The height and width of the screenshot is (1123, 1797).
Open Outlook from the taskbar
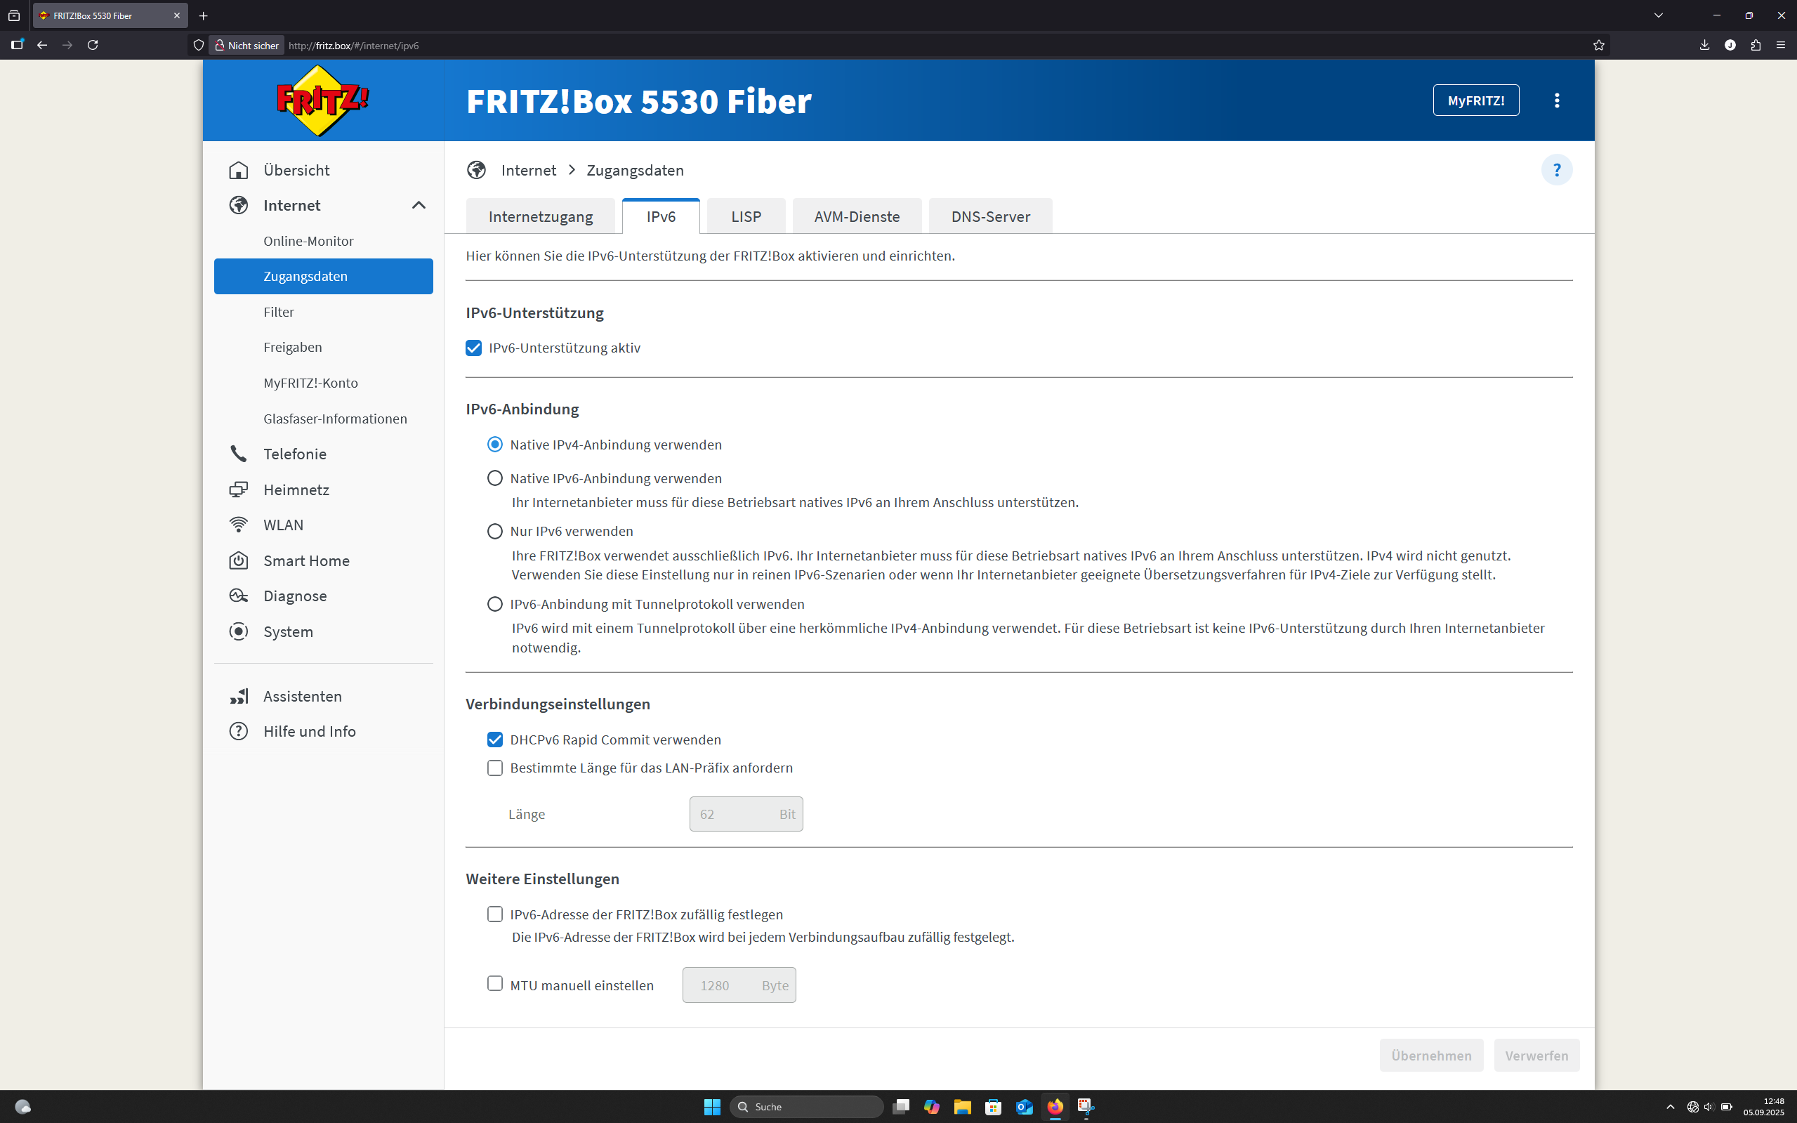coord(1025,1107)
